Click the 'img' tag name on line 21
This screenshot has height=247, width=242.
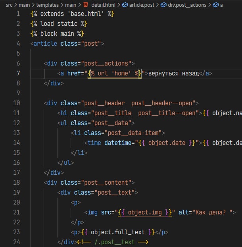click(x=92, y=212)
